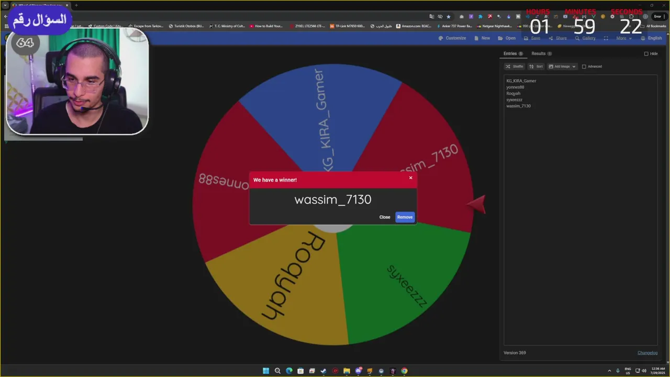Sort the entries alphabetically
The image size is (670, 377).
pyautogui.click(x=536, y=66)
